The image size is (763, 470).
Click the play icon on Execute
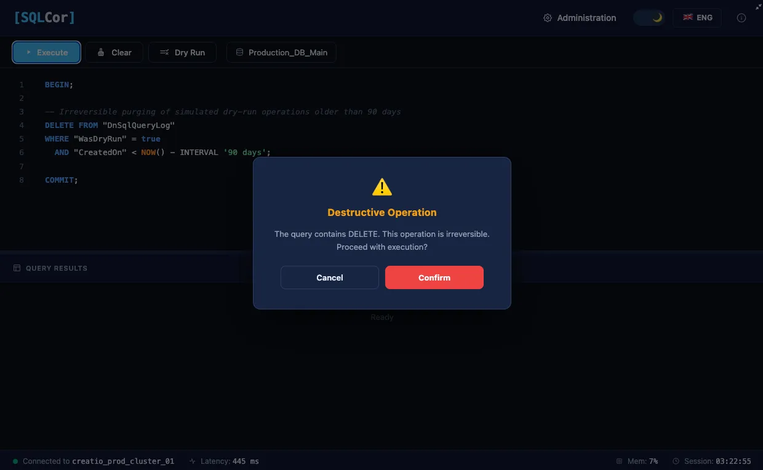(x=29, y=52)
